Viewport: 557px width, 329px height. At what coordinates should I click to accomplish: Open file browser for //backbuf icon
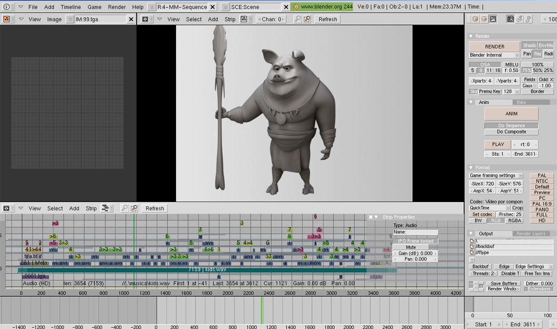472,246
